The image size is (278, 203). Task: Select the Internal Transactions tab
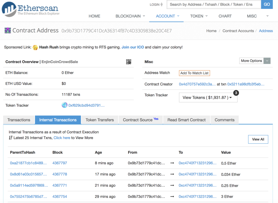coord(58,120)
